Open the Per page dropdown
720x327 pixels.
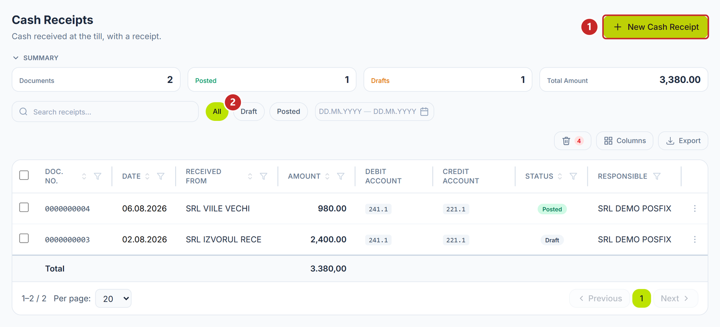coord(113,298)
